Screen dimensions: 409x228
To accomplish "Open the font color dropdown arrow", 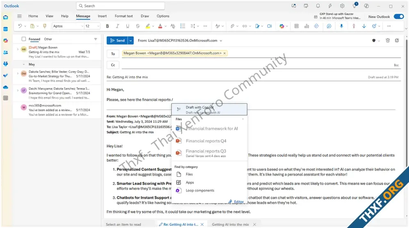I will click(x=166, y=26).
